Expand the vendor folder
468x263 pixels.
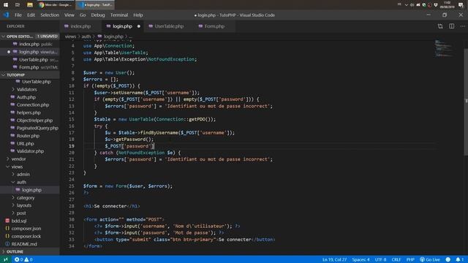coord(18,159)
